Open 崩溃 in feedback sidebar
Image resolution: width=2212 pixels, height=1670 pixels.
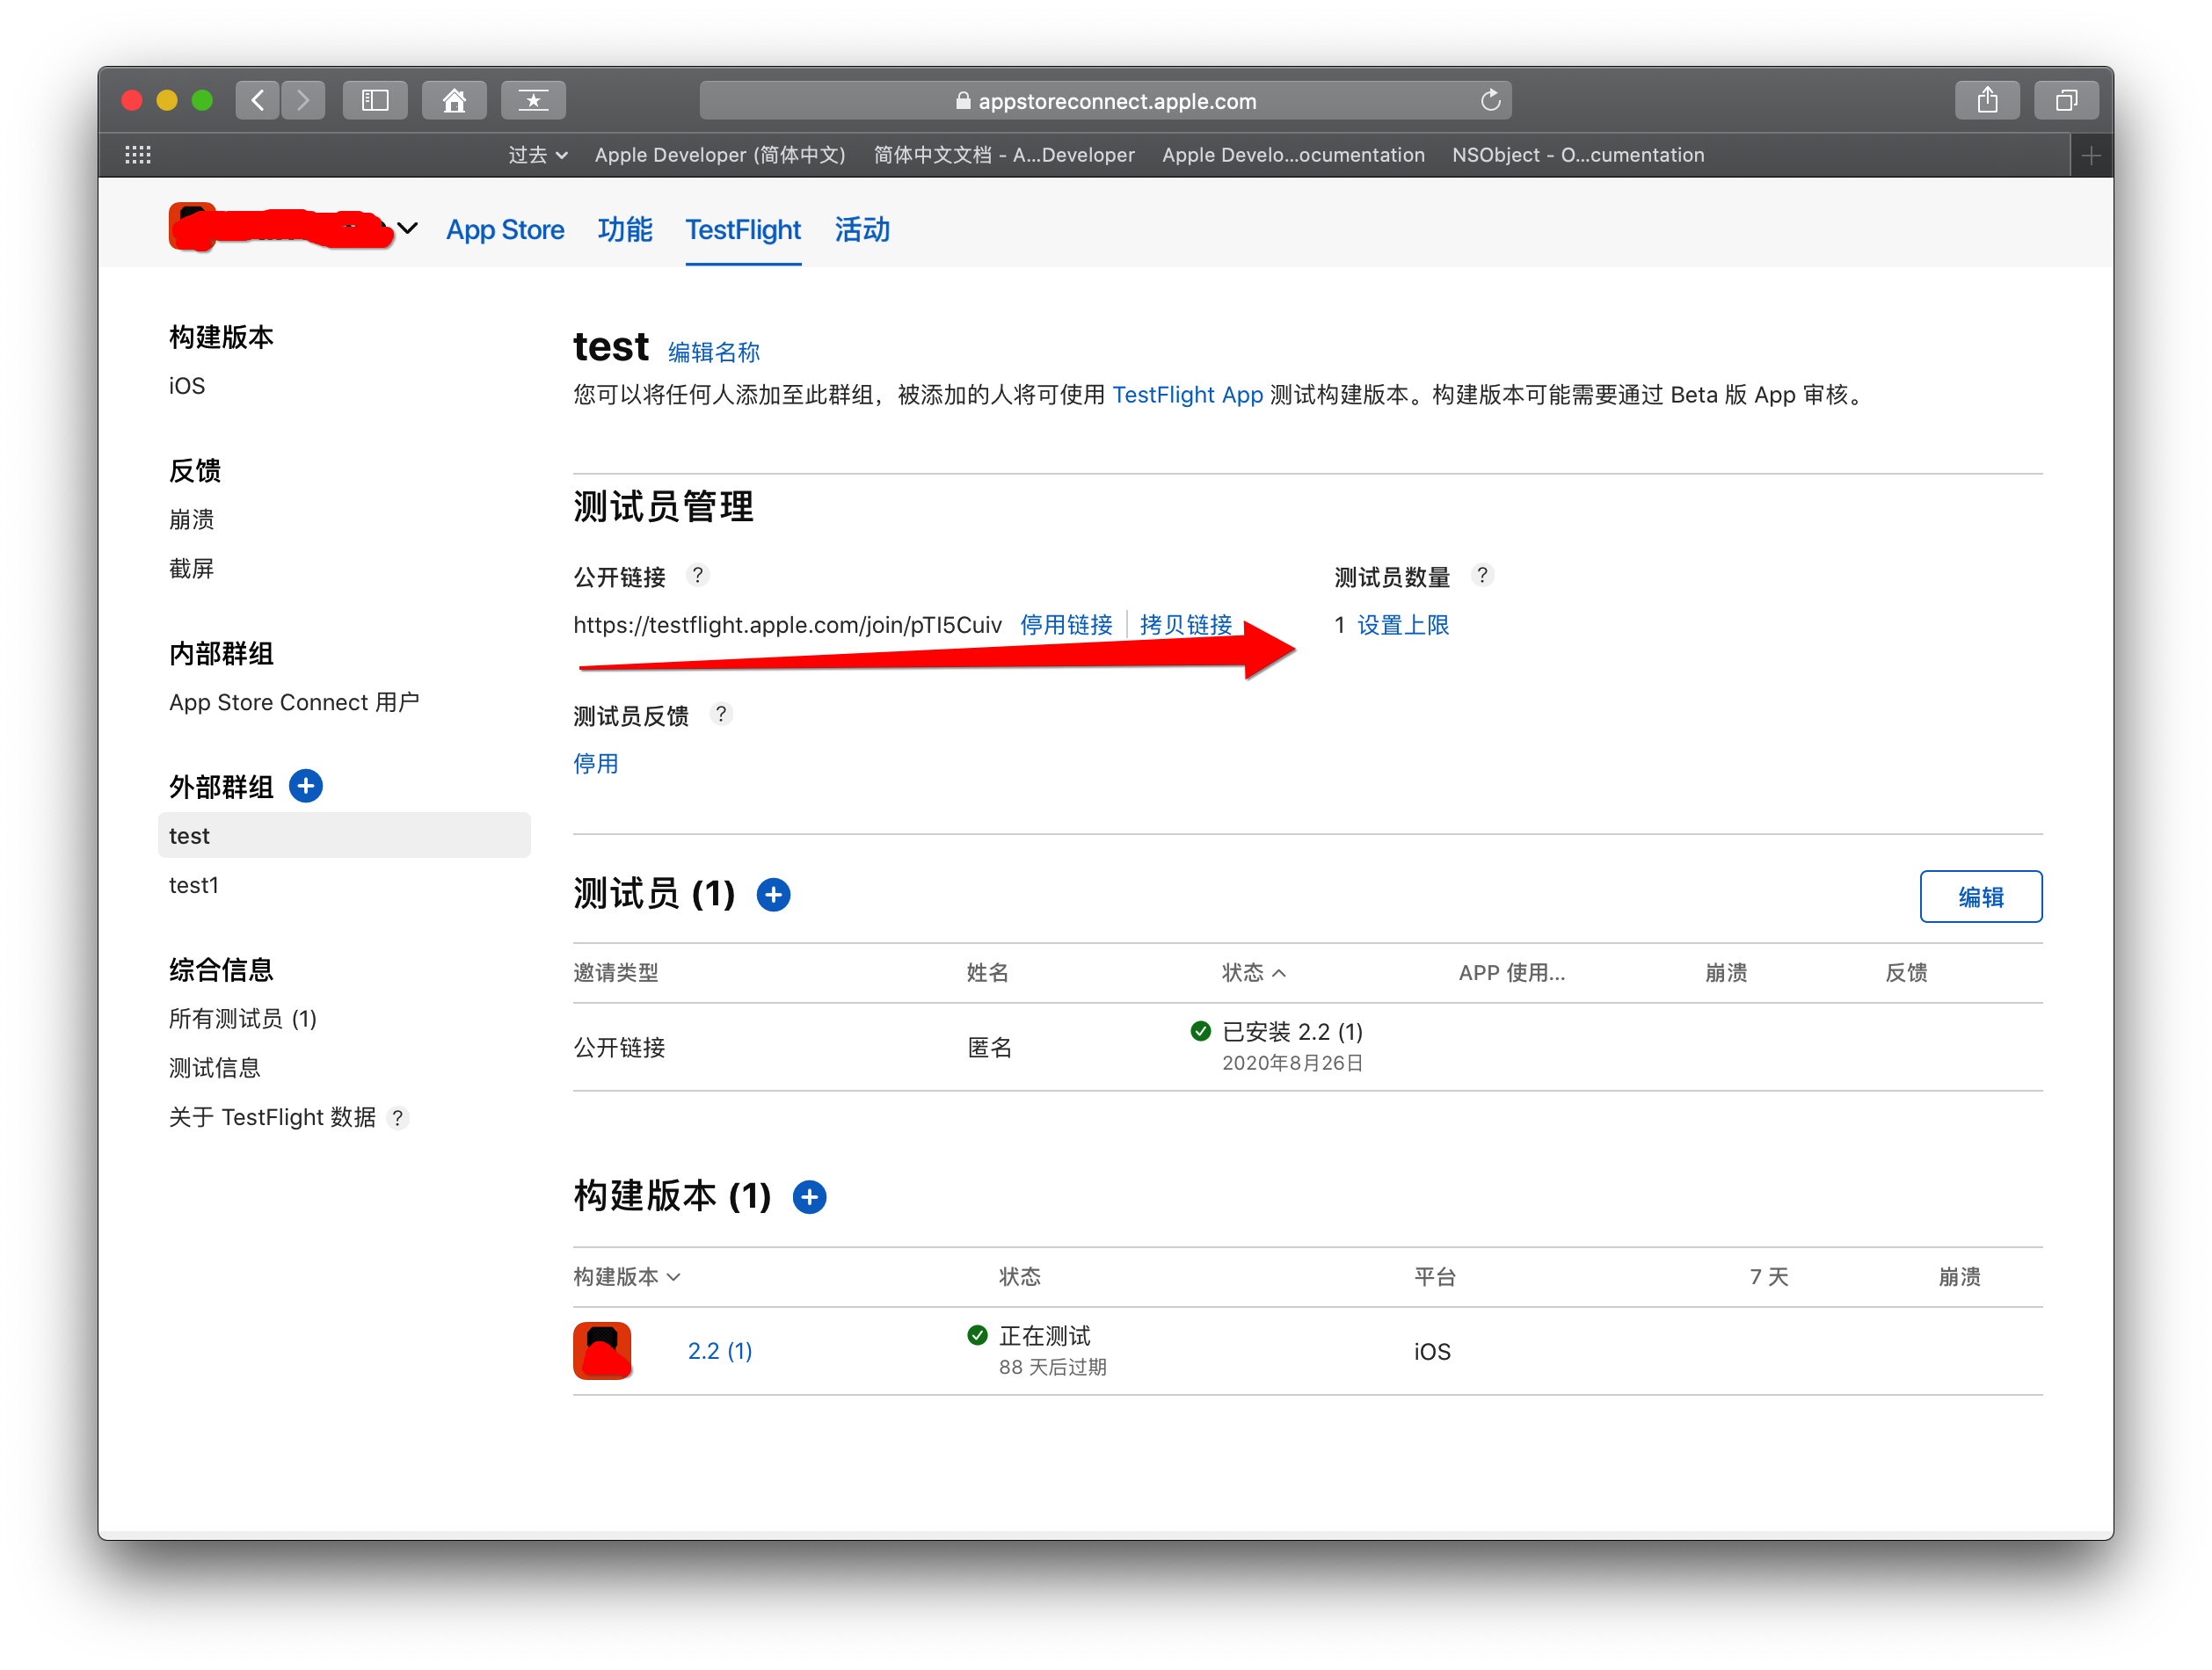click(x=191, y=519)
